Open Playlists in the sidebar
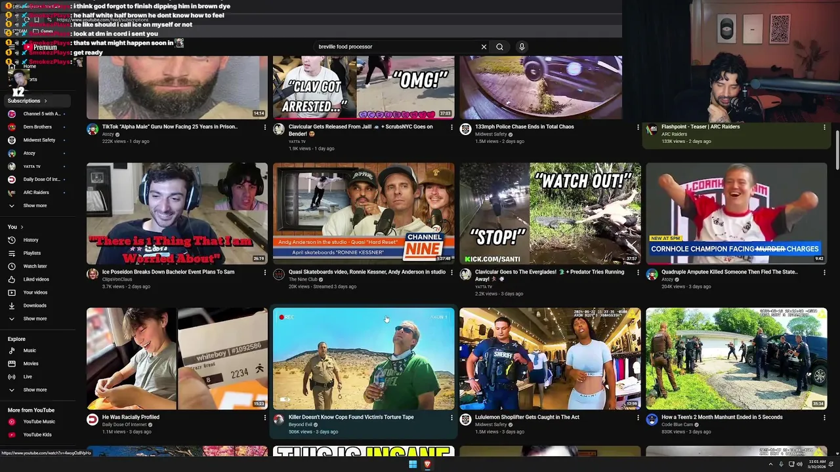 tap(38, 253)
